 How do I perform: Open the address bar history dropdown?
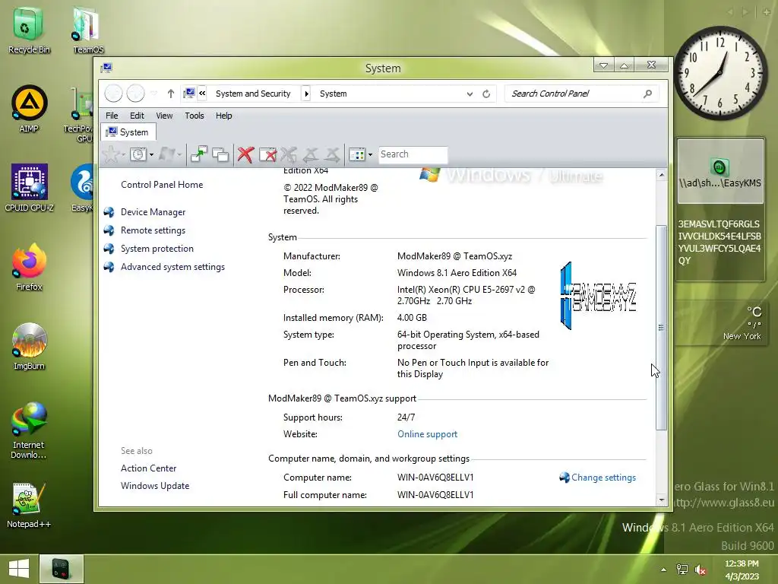click(x=470, y=94)
